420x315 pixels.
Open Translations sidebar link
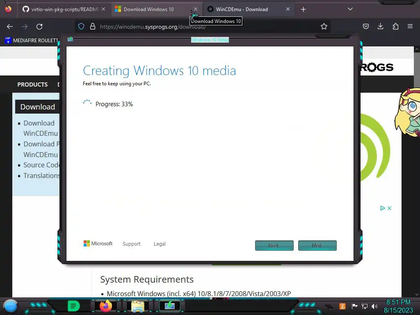point(41,176)
